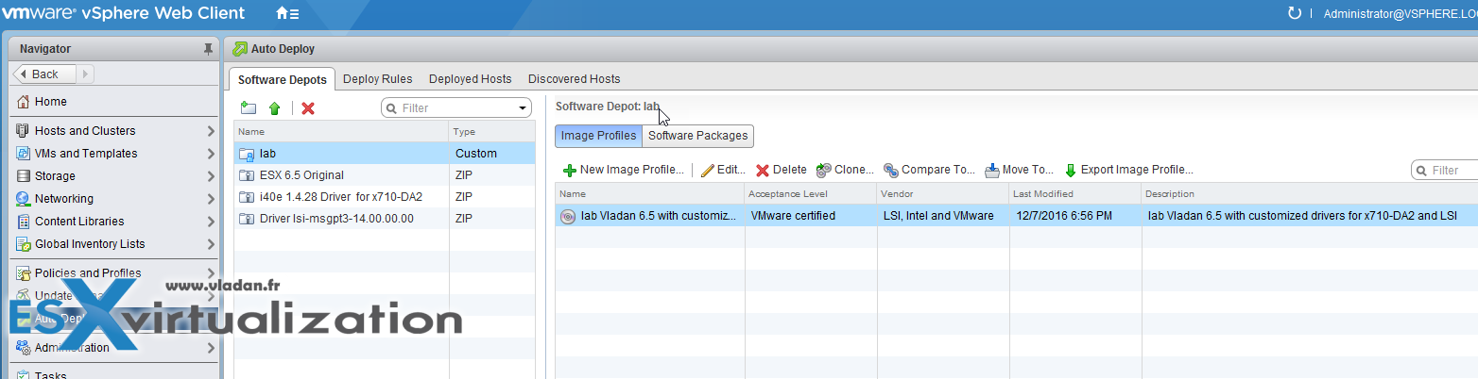Click the Hosts and Clusters icon

[24, 131]
